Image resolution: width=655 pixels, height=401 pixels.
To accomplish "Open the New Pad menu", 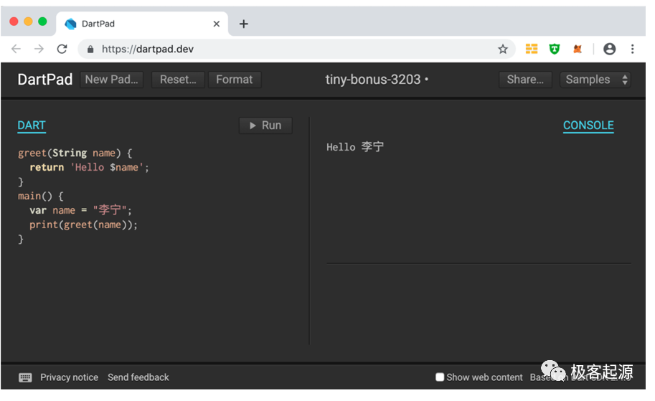I will (x=111, y=80).
